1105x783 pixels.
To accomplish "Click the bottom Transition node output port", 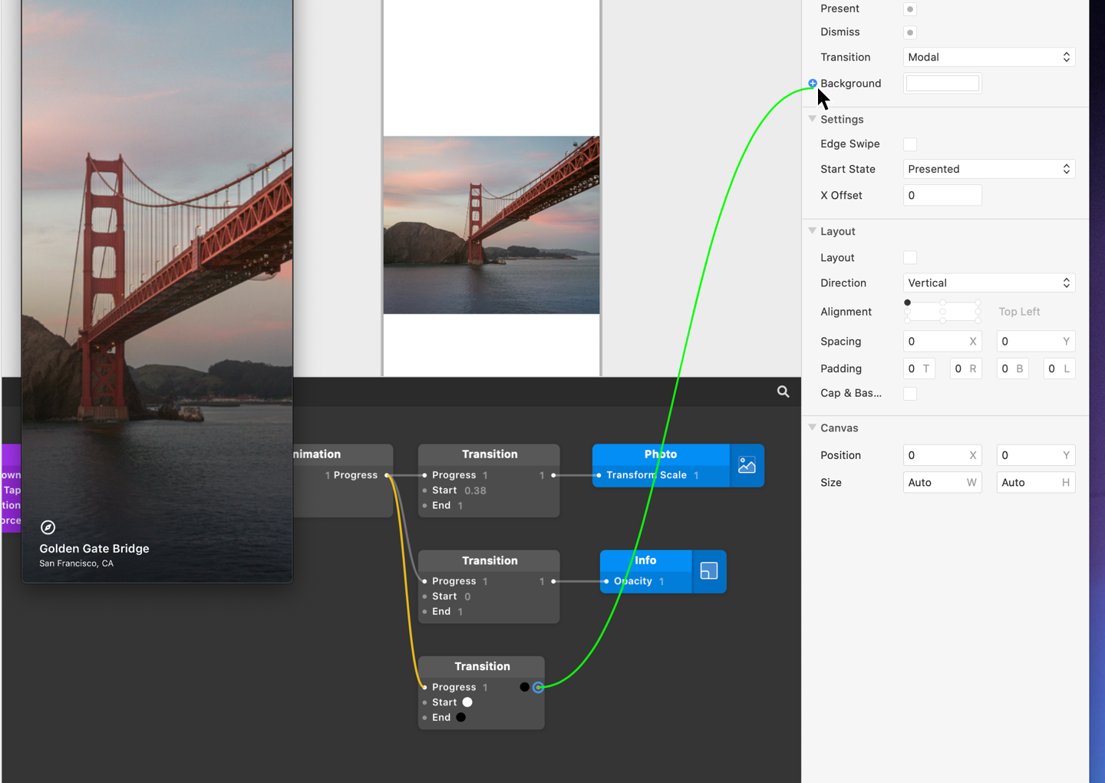I will [x=539, y=687].
